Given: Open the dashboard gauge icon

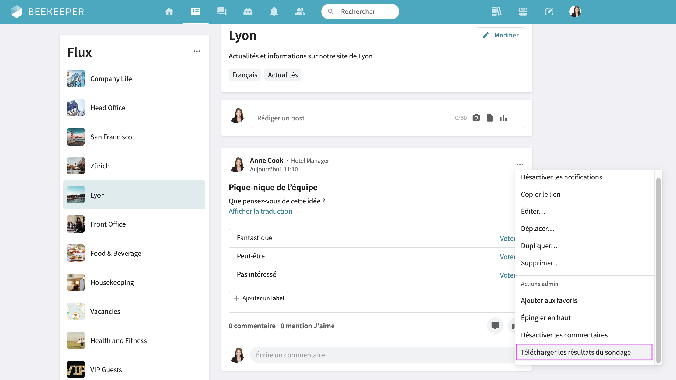Looking at the screenshot, I should click(x=549, y=12).
